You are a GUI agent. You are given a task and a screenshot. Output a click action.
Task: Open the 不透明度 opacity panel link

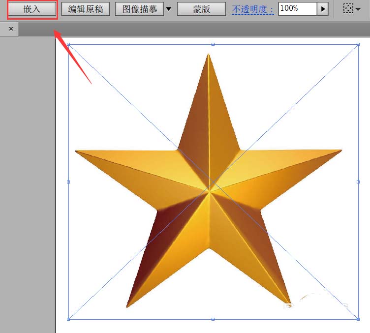pos(253,9)
